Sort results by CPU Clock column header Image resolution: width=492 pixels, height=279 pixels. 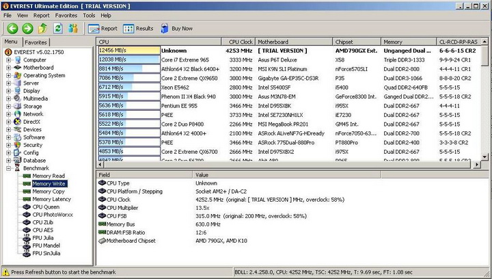(238, 42)
